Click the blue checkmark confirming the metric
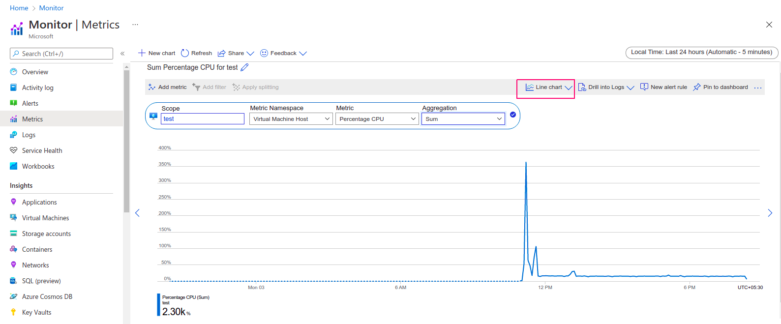 pyautogui.click(x=513, y=115)
